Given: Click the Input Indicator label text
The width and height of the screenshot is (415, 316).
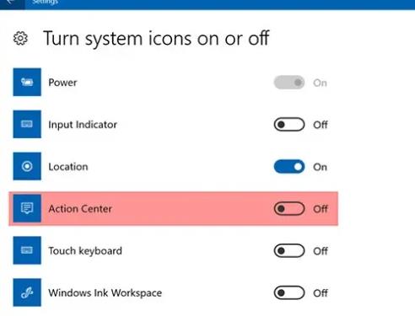Looking at the screenshot, I should tap(83, 125).
